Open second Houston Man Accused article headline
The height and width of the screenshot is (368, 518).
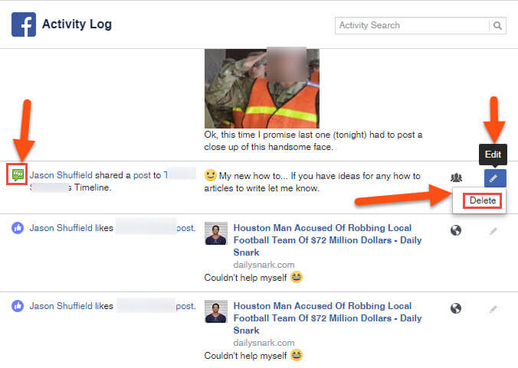[x=327, y=318]
